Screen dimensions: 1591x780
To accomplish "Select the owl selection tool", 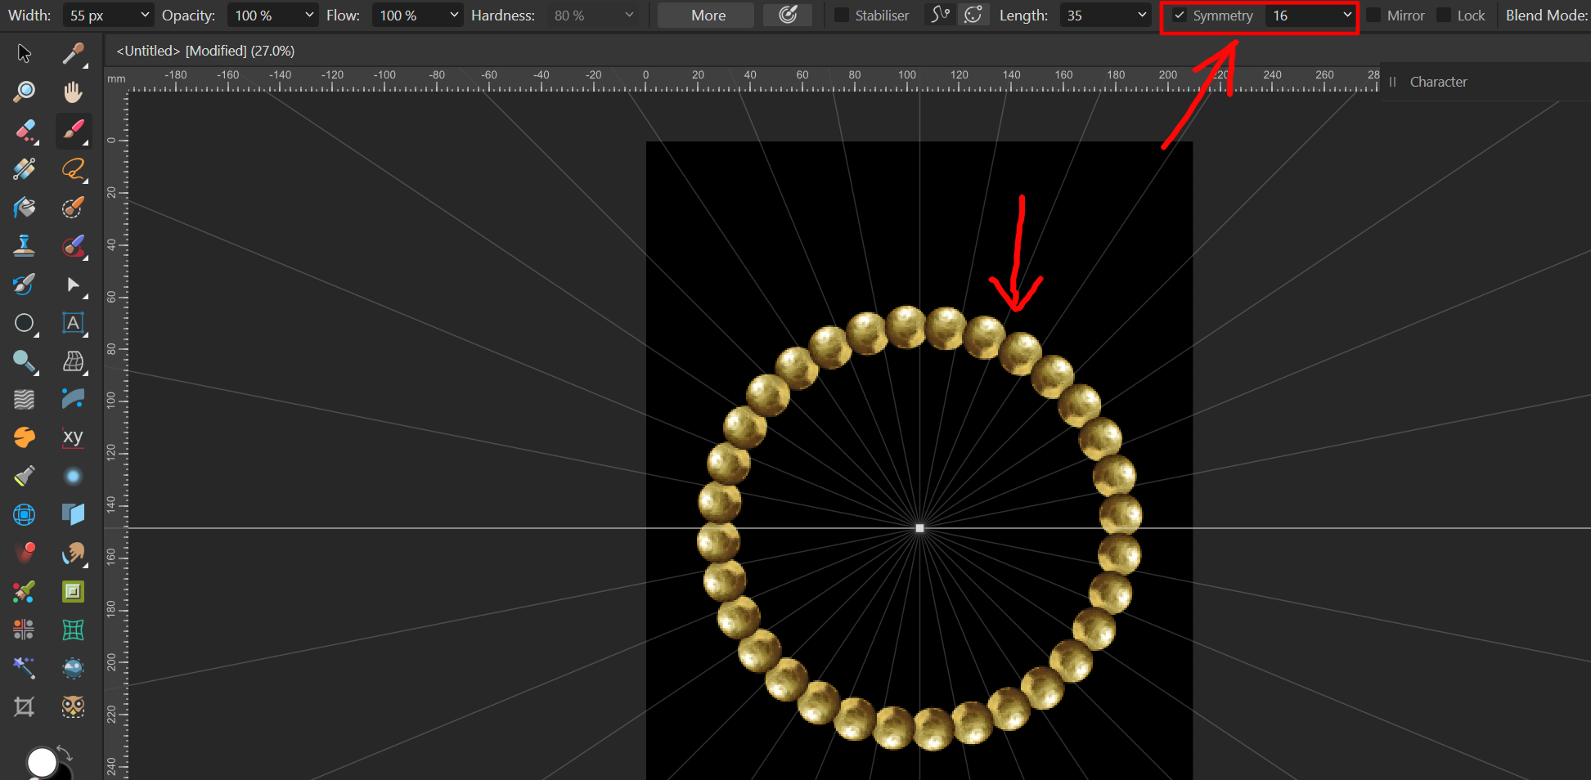I will pos(74,706).
